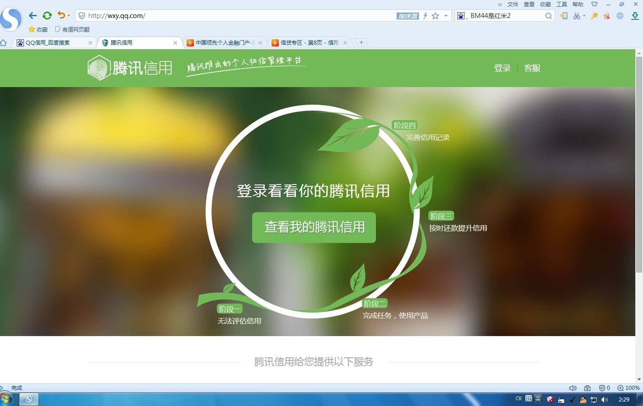Expand the address bar history dropdown
The width and height of the screenshot is (643, 406).
446,16
